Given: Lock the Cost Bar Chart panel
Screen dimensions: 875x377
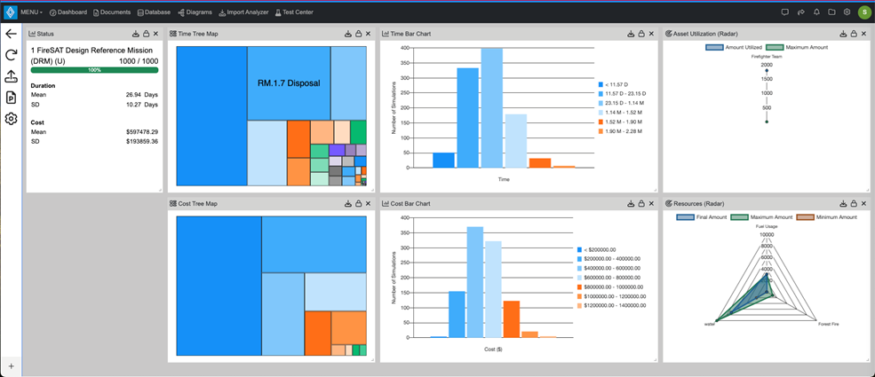Looking at the screenshot, I should (641, 204).
